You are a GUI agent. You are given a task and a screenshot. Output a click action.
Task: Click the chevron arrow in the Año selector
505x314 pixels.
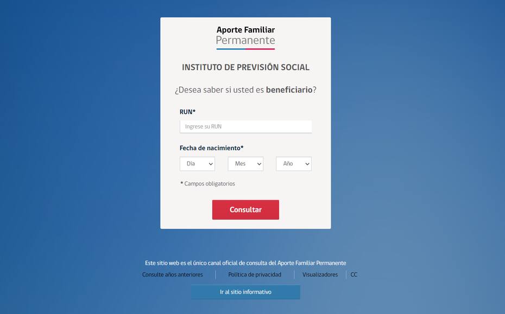(x=307, y=164)
